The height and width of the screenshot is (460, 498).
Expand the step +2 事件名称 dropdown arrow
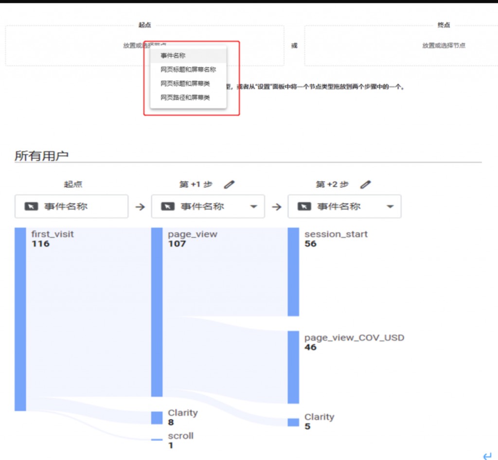coord(390,207)
